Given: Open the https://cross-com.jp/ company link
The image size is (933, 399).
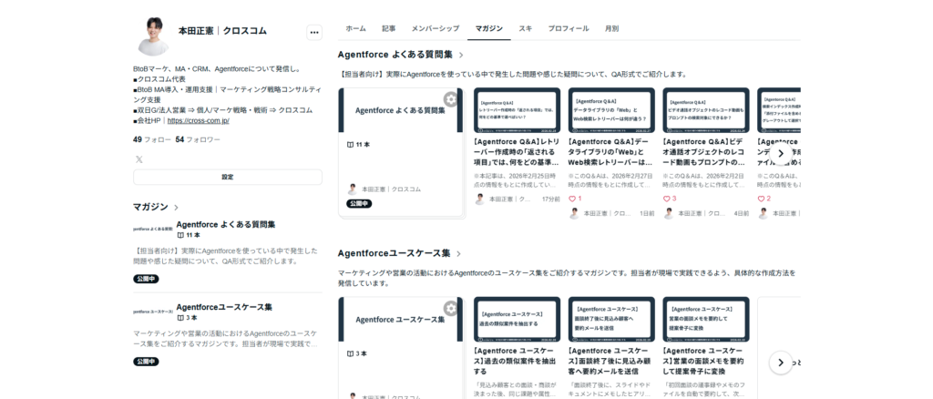Looking at the screenshot, I should pos(198,120).
